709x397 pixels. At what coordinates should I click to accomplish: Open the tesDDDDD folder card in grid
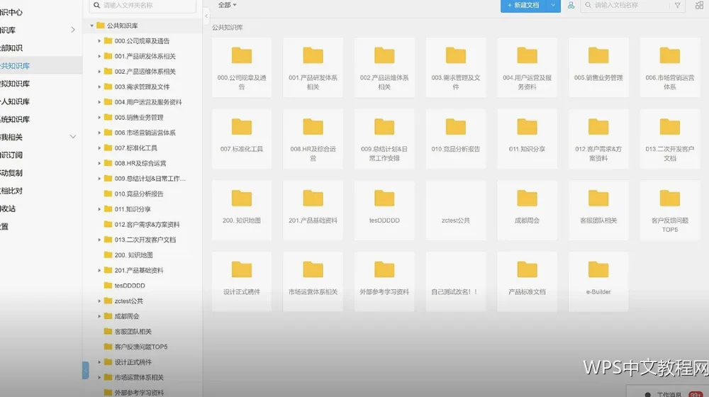tap(384, 211)
